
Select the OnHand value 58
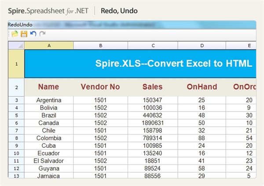(x=202, y=168)
